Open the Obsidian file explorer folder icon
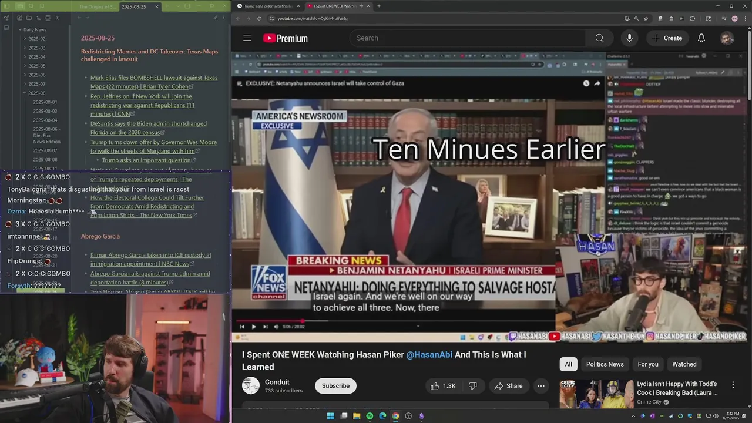The width and height of the screenshot is (752, 423). tap(20, 6)
